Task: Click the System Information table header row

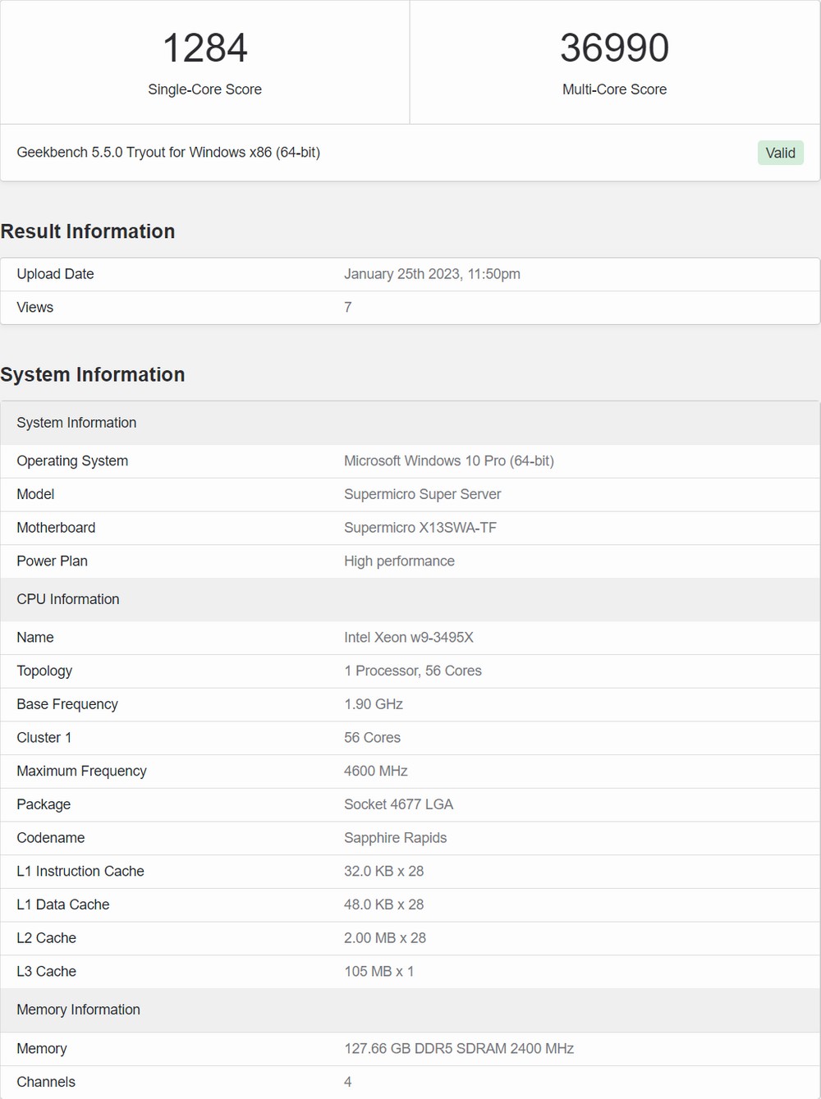Action: tap(410, 423)
